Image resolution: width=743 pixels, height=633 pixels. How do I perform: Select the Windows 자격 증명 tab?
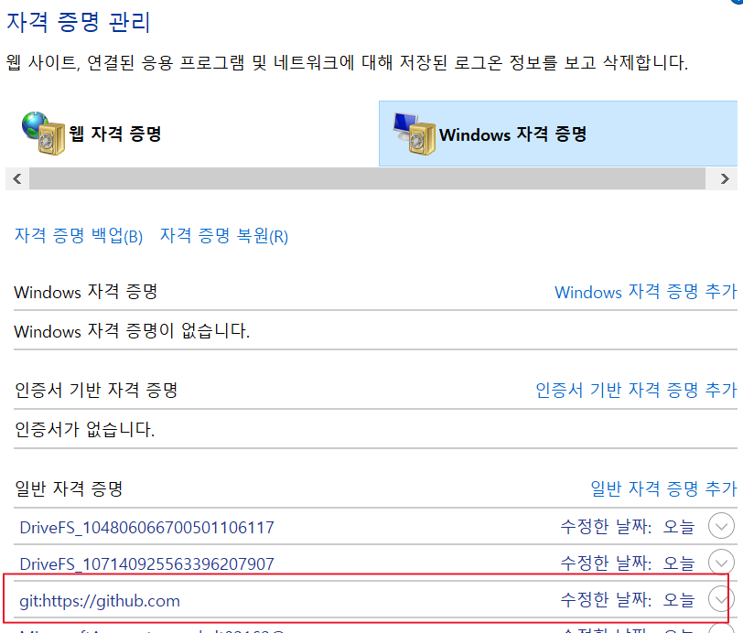tap(558, 134)
